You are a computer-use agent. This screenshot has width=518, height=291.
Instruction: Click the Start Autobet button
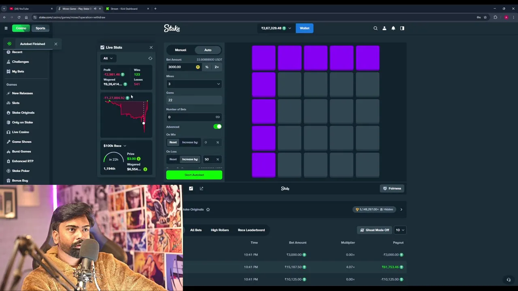pos(194,175)
